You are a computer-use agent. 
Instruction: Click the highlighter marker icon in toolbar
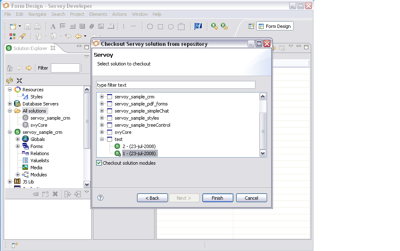point(22,37)
